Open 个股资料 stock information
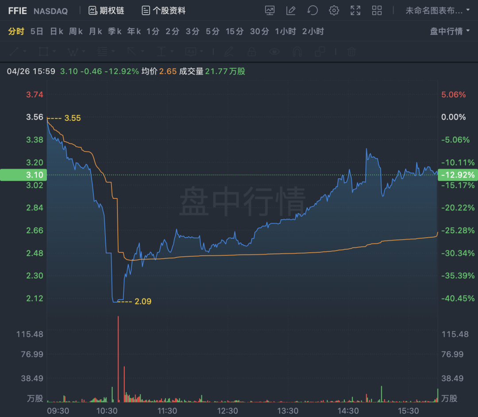This screenshot has width=478, height=417. point(164,10)
